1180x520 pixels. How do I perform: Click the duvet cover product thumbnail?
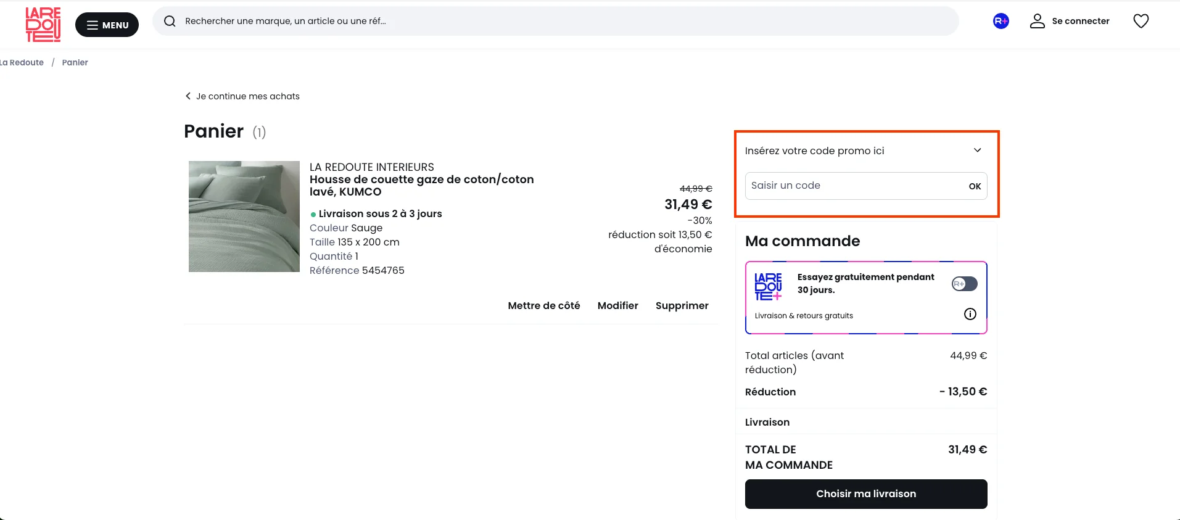coord(244,217)
